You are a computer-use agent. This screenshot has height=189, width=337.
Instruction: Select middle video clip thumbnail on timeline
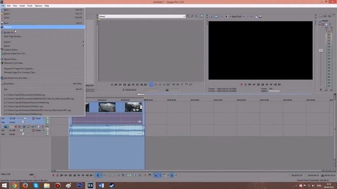[107, 107]
